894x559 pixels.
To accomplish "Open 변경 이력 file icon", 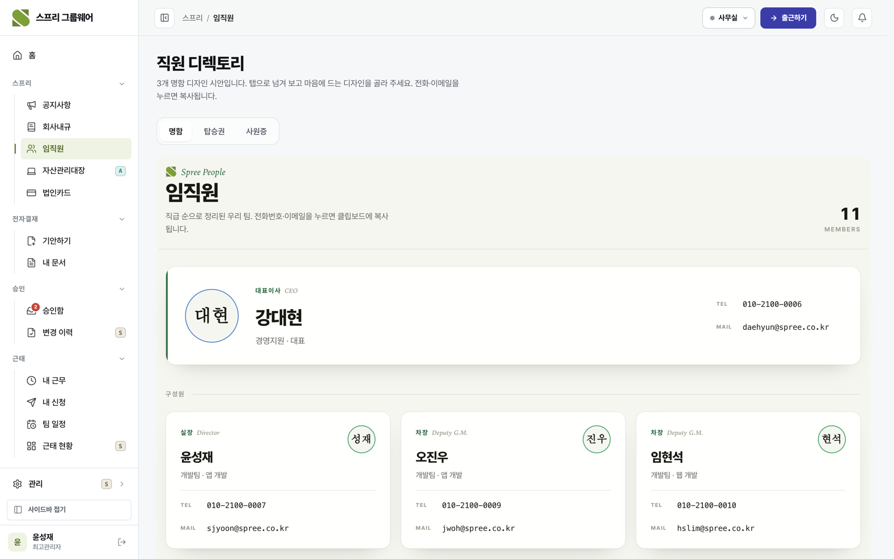I will (31, 333).
